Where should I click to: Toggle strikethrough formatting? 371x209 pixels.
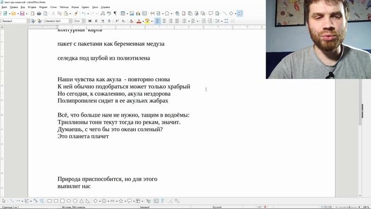(109, 21)
